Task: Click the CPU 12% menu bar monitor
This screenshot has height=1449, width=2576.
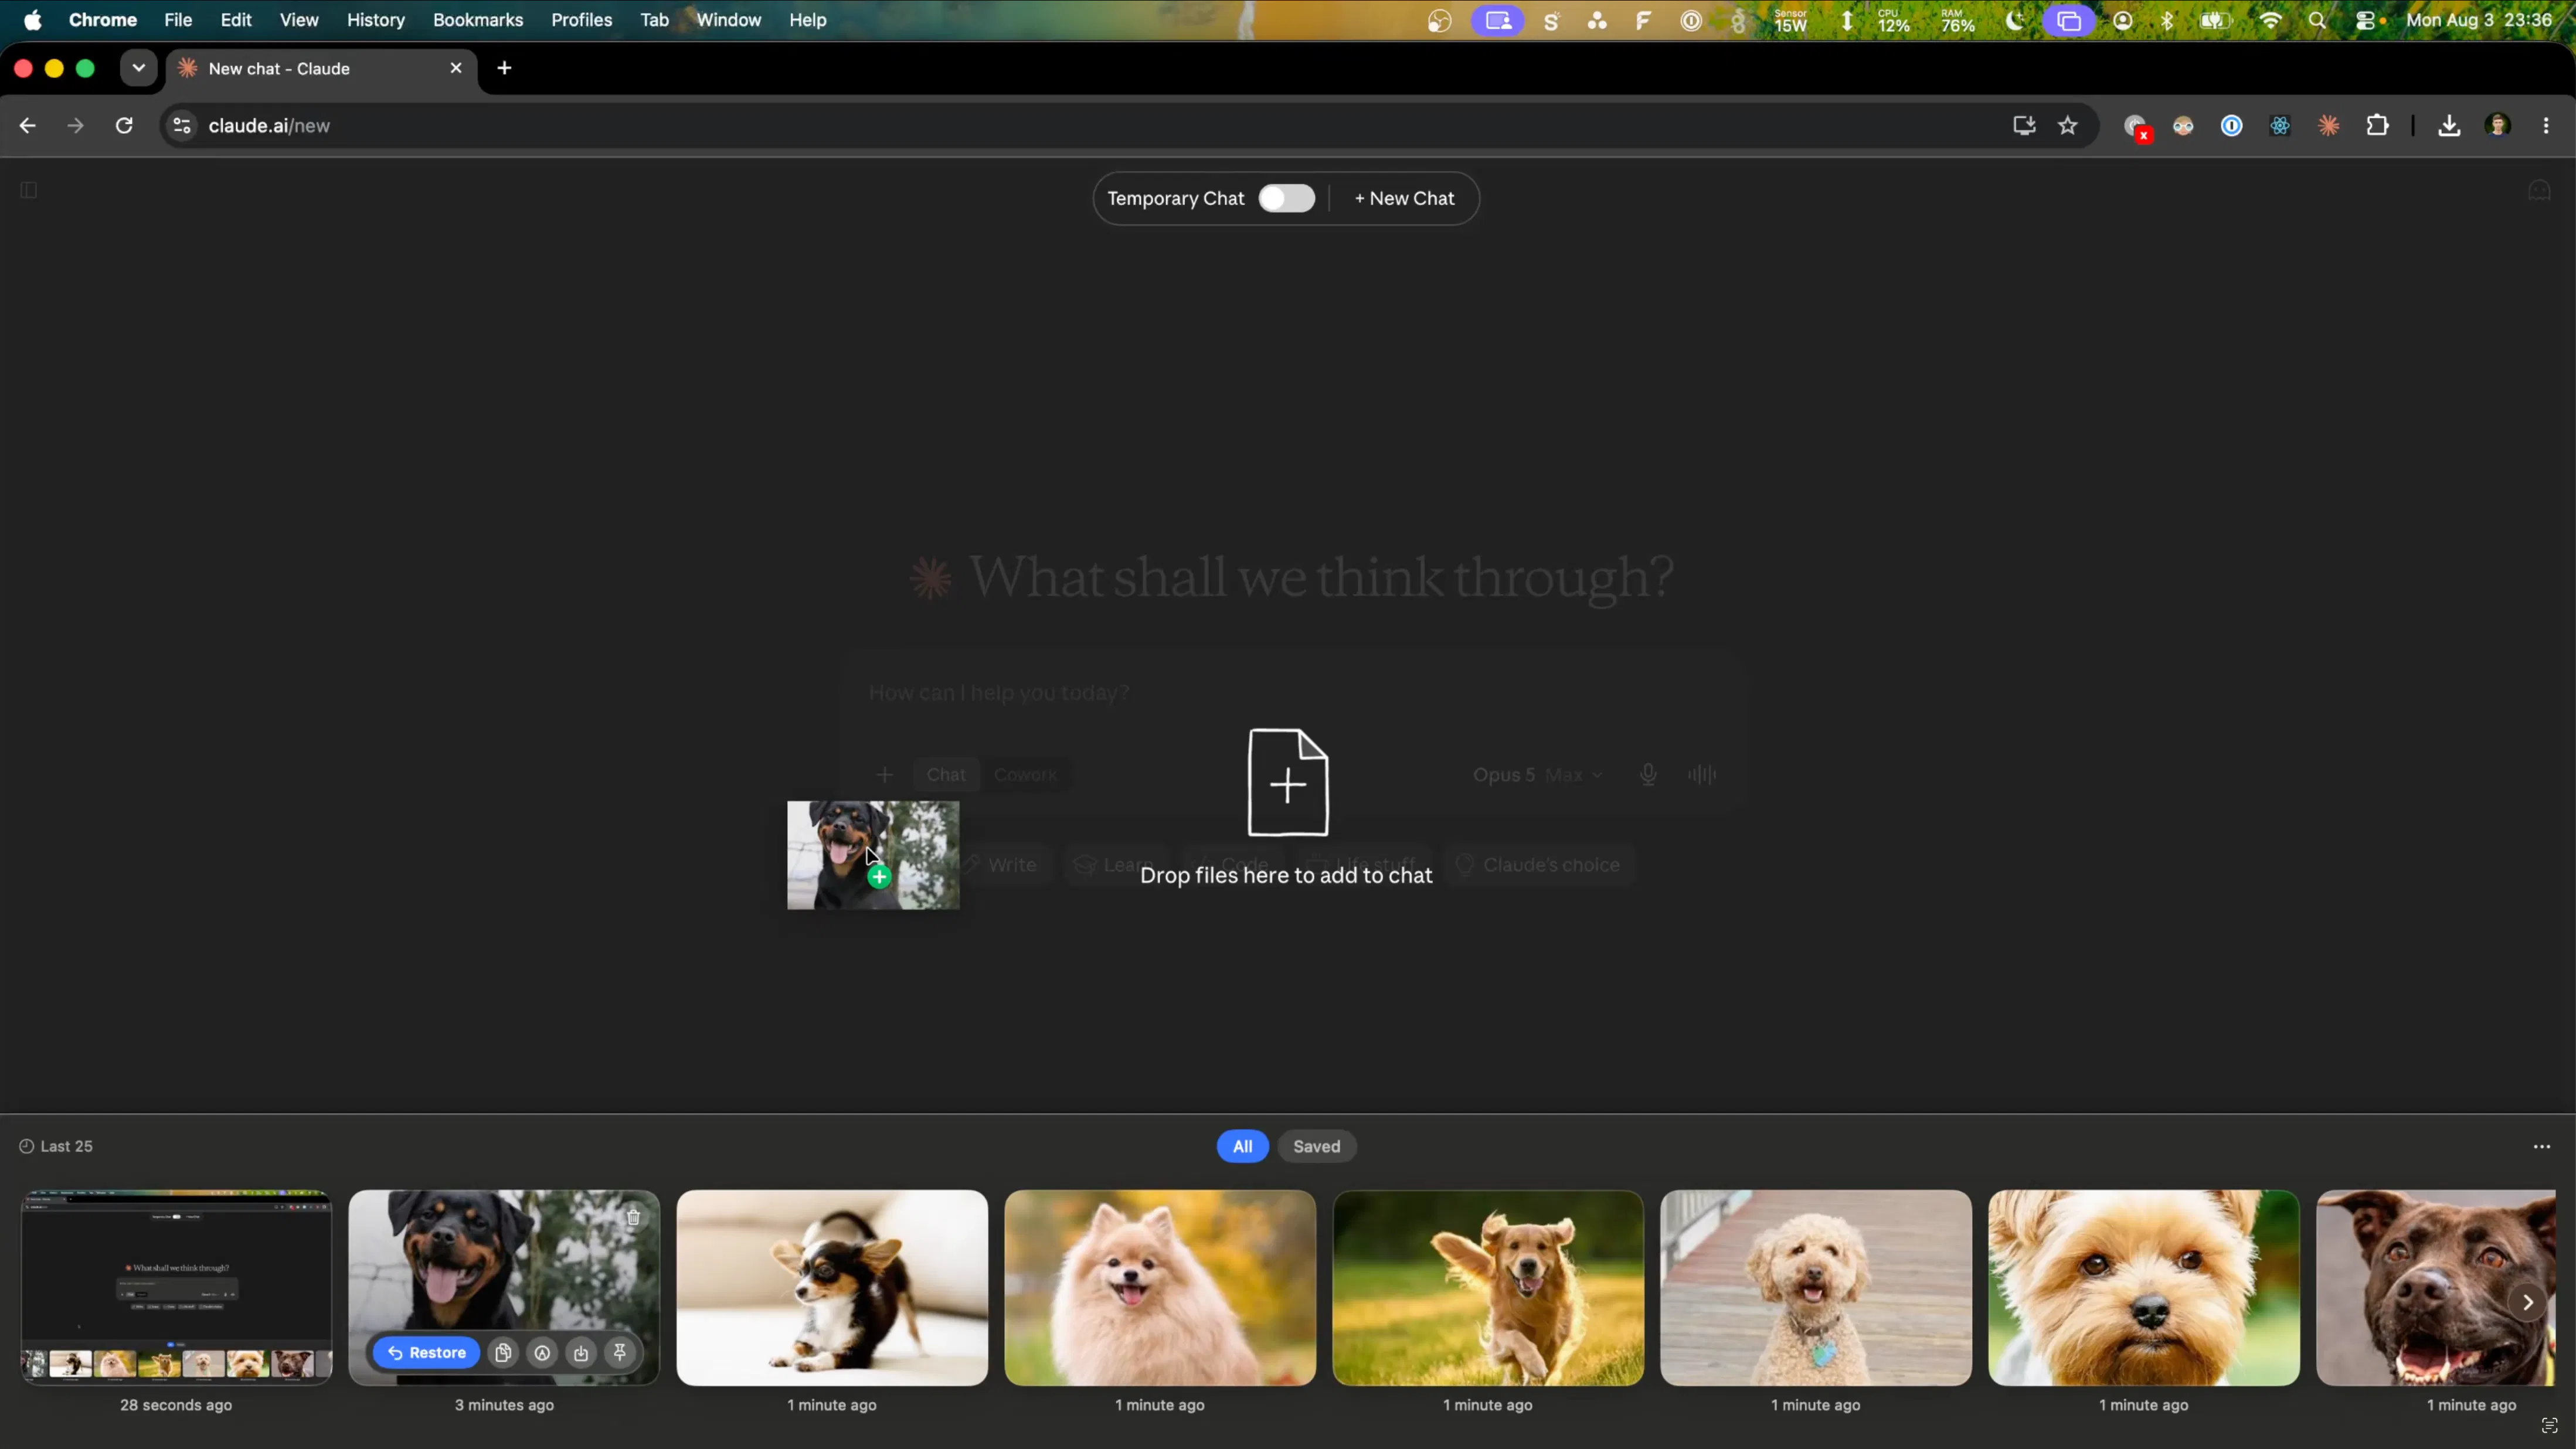Action: point(1894,20)
